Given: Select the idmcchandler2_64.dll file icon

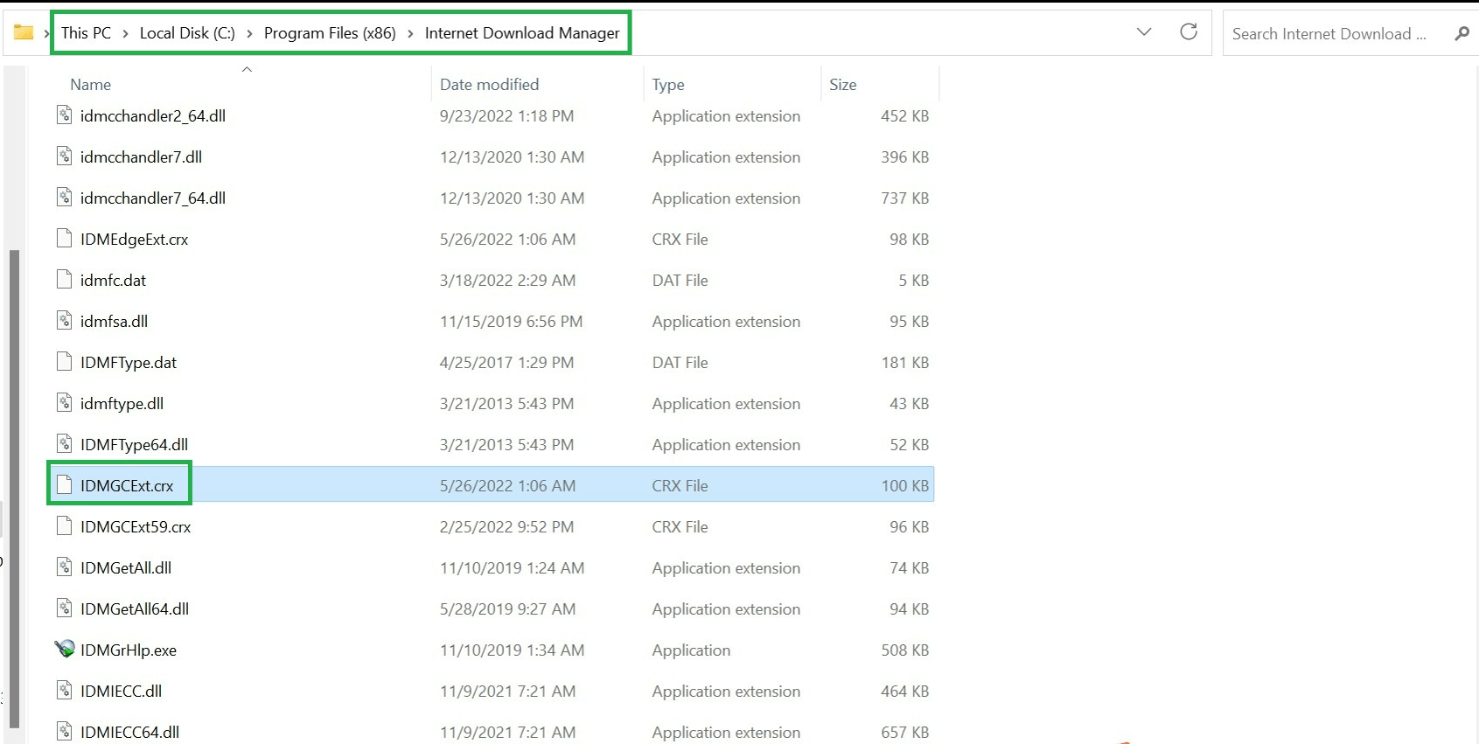Looking at the screenshot, I should 64,115.
